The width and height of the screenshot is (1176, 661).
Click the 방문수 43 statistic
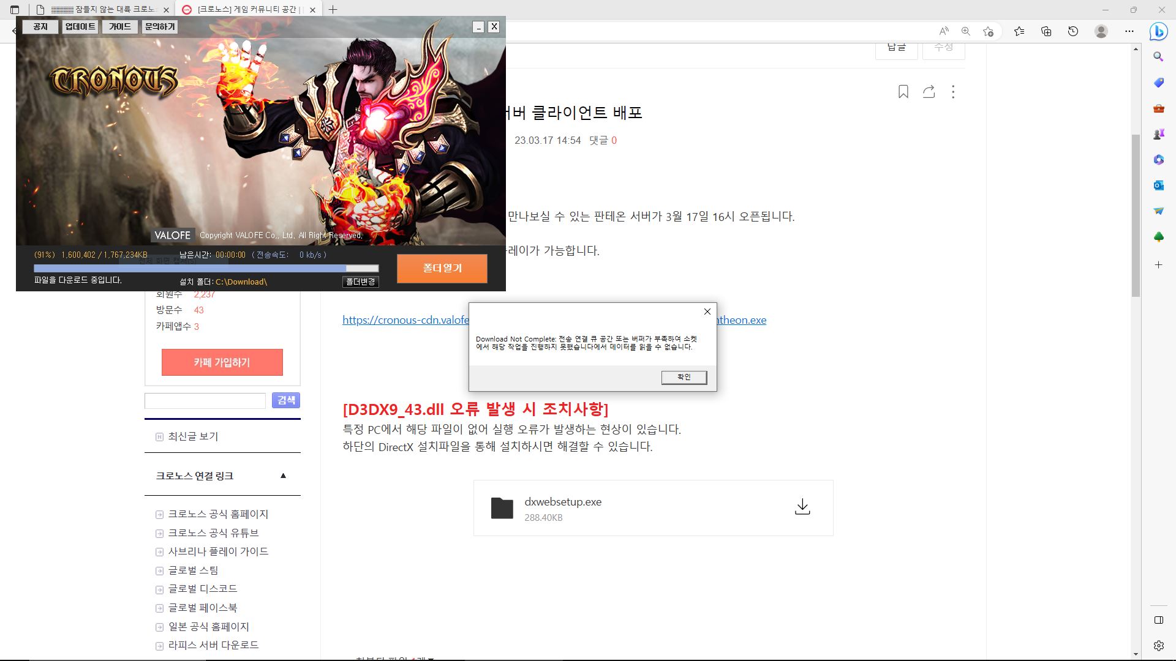tap(179, 310)
